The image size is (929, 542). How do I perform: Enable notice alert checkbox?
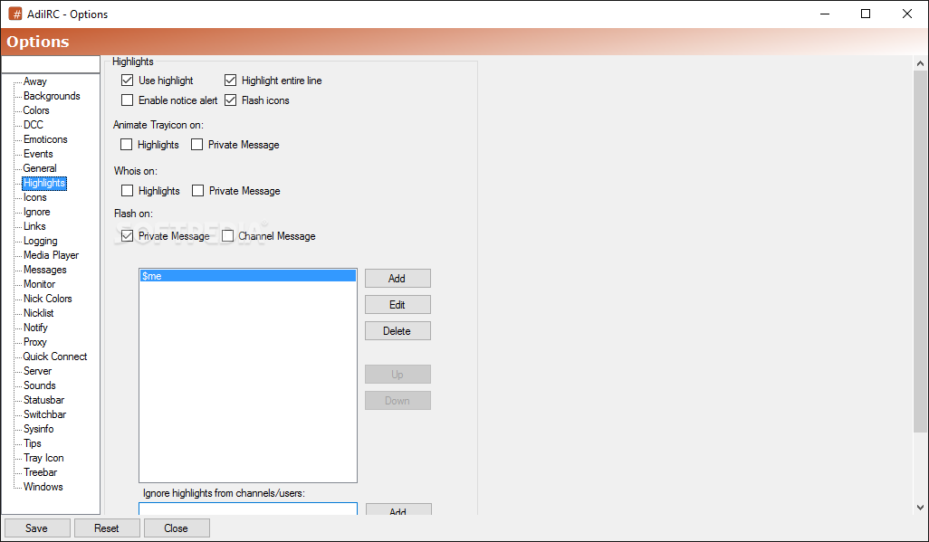[x=128, y=100]
